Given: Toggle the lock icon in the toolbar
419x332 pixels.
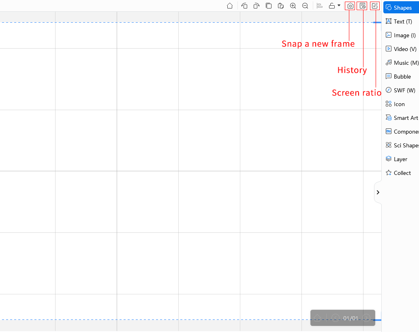Looking at the screenshot, I should click(331, 6).
